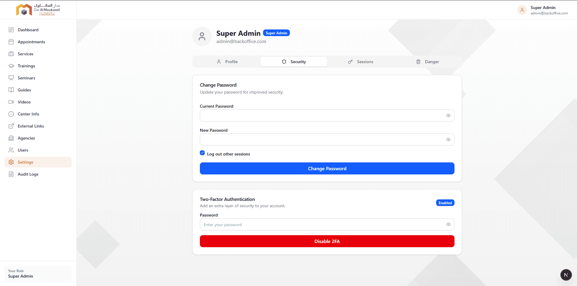This screenshot has height=286, width=577.
Task: Navigate to Trainings in the sidebar
Action: click(38, 66)
